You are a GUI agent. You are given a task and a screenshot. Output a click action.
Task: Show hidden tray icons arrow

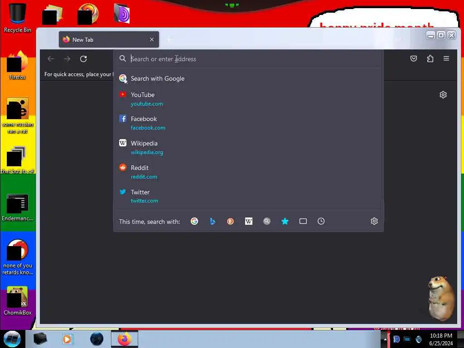[385, 339]
